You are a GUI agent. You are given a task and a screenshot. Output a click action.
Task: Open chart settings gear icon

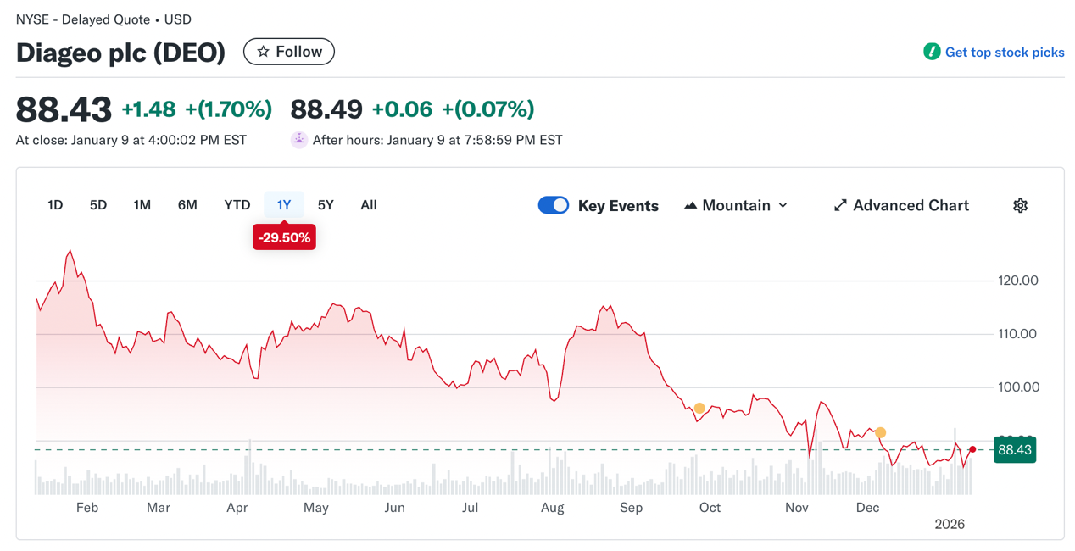pos(1020,206)
